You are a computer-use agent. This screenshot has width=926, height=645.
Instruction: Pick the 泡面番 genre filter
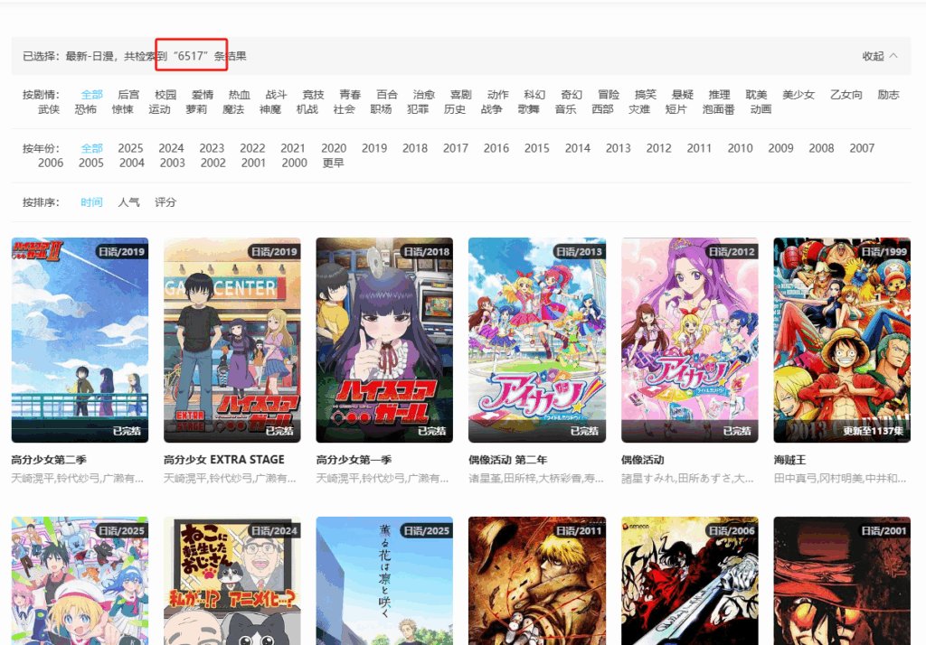[x=718, y=109]
